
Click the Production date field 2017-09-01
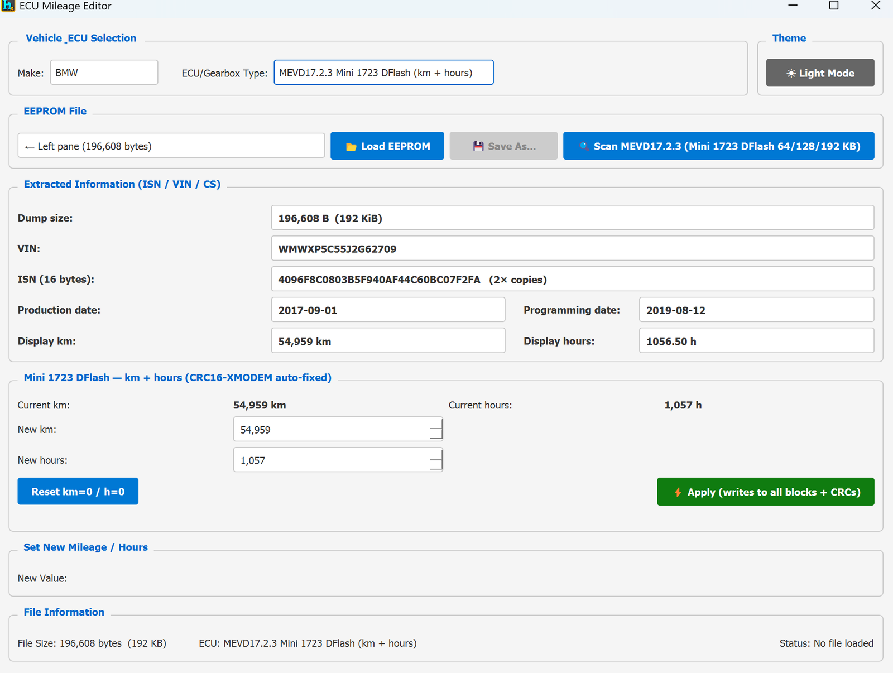click(388, 310)
